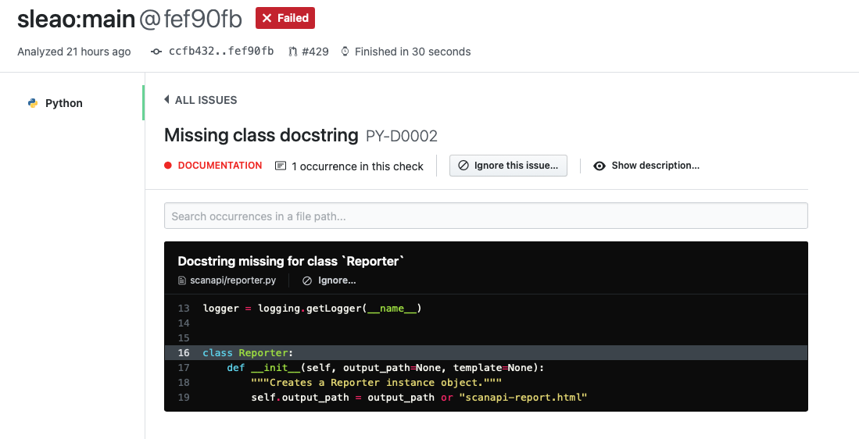Focus the search occurrences file path field
Image resolution: width=859 pixels, height=439 pixels.
click(486, 216)
